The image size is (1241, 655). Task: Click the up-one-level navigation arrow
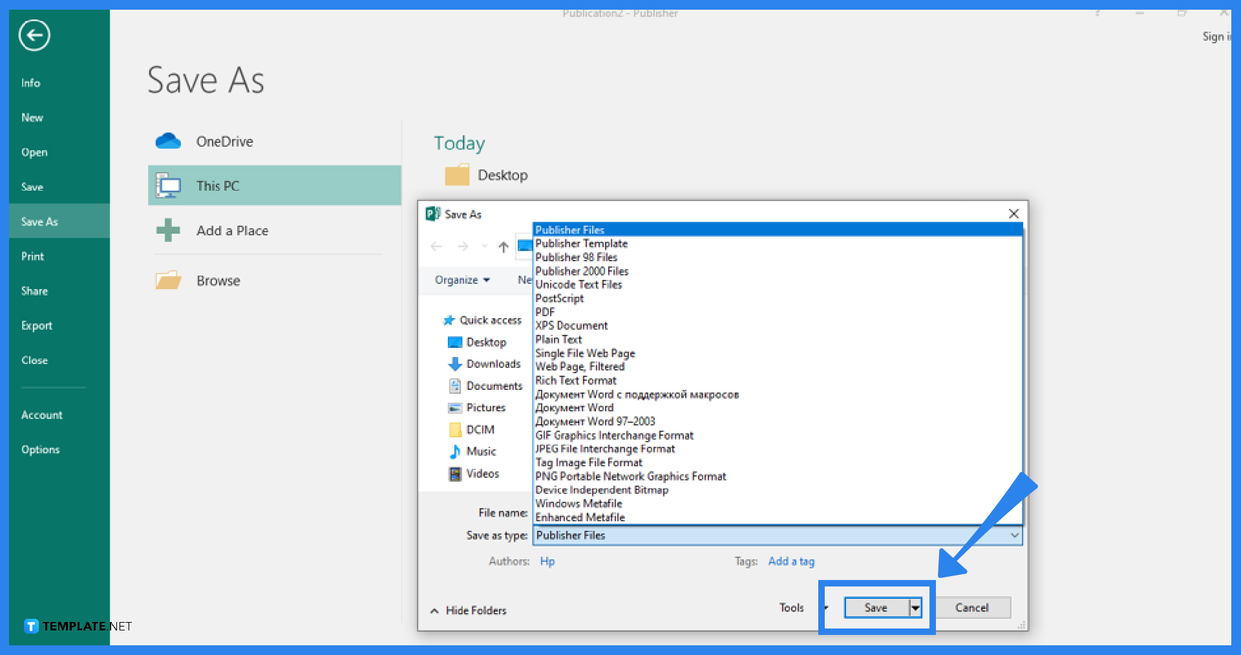(x=503, y=246)
